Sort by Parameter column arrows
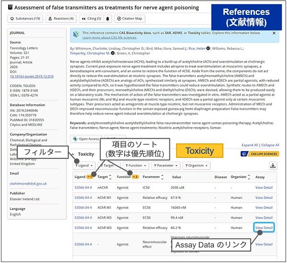The image size is (287, 263). click(x=162, y=177)
